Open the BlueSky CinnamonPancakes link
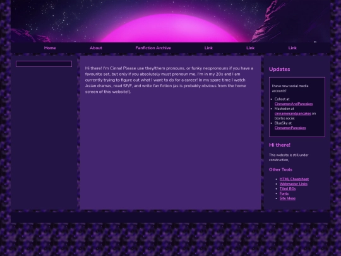Image resolution: width=341 pixels, height=256 pixels. (290, 128)
